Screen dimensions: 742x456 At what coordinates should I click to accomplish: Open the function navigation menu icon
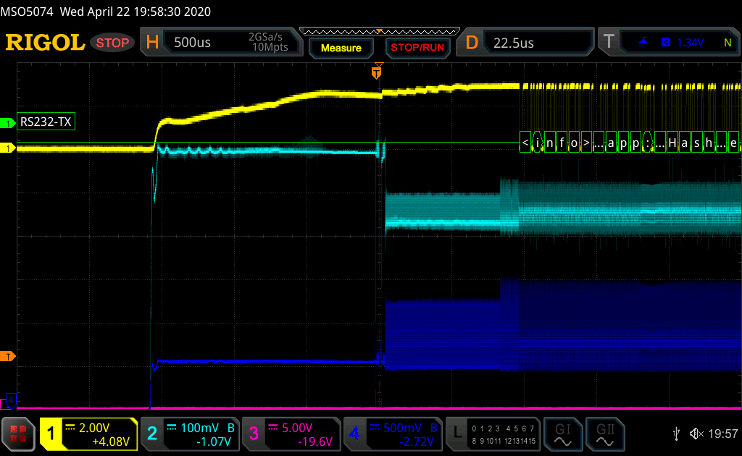click(x=19, y=434)
